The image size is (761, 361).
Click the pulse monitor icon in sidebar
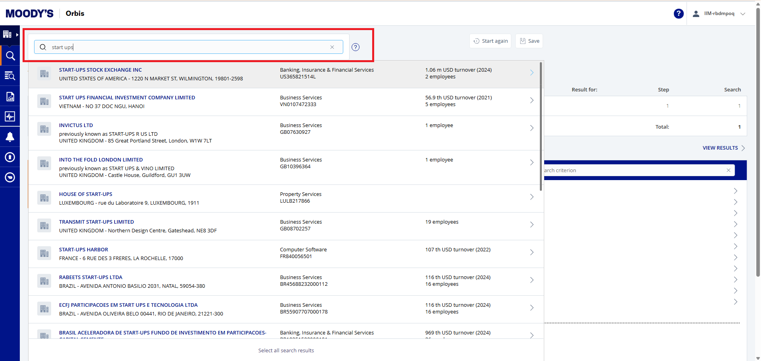coord(10,116)
